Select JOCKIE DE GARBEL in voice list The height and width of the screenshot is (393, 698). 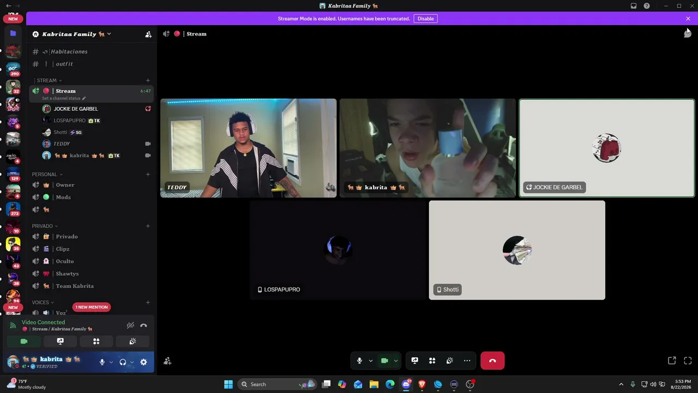click(x=97, y=109)
